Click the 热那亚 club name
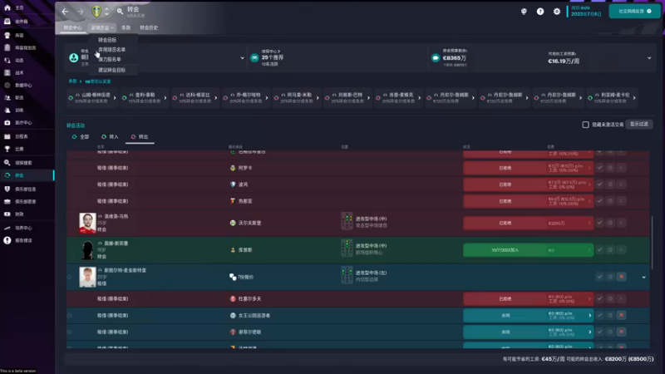The width and height of the screenshot is (665, 374). 245,201
